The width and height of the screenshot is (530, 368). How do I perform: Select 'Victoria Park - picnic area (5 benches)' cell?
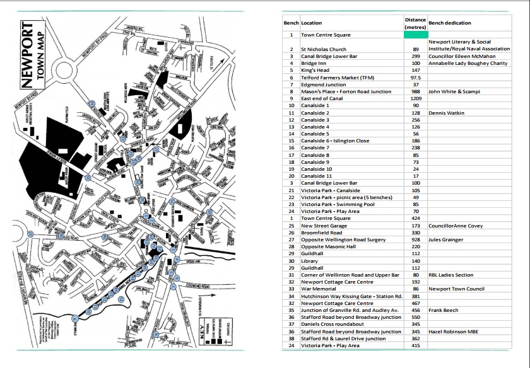coord(352,197)
